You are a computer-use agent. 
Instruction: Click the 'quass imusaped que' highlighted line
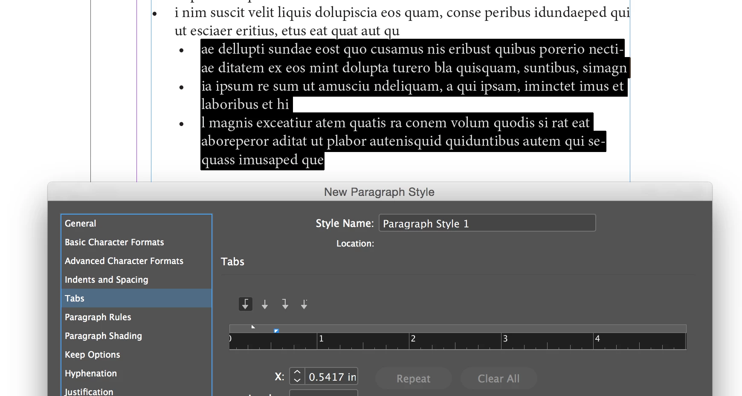point(262,160)
